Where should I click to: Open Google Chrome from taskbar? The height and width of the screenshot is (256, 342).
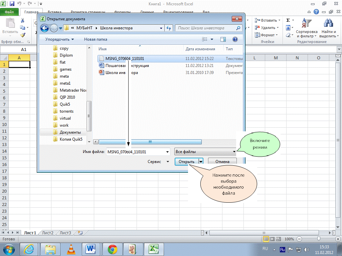pyautogui.click(x=113, y=249)
